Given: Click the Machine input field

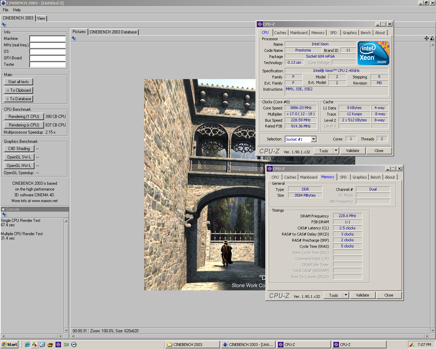Looking at the screenshot, I should pos(48,39).
